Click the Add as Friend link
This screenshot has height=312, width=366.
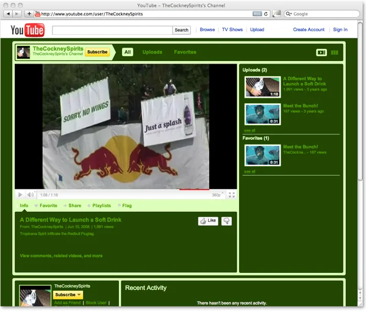tap(68, 303)
